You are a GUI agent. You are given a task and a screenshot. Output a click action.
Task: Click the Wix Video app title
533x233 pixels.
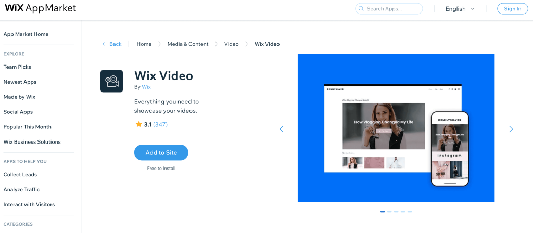163,75
